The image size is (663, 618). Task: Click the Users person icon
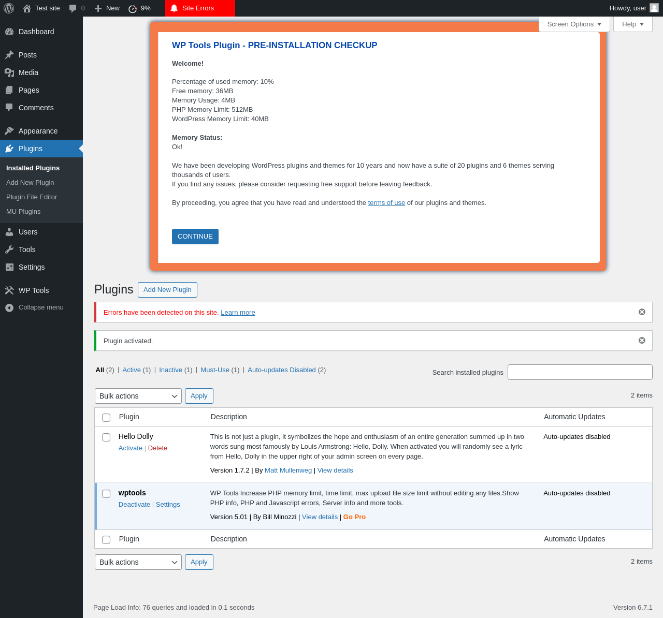tap(9, 232)
